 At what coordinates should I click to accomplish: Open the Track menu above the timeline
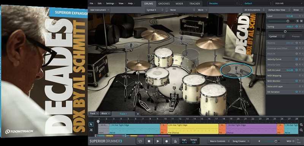point(94,113)
